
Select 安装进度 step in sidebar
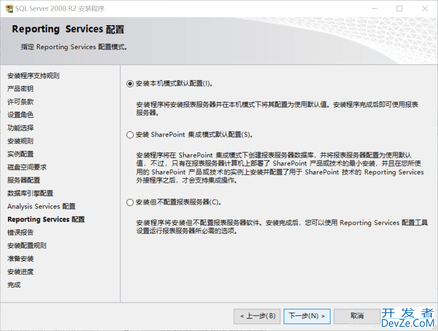point(20,272)
